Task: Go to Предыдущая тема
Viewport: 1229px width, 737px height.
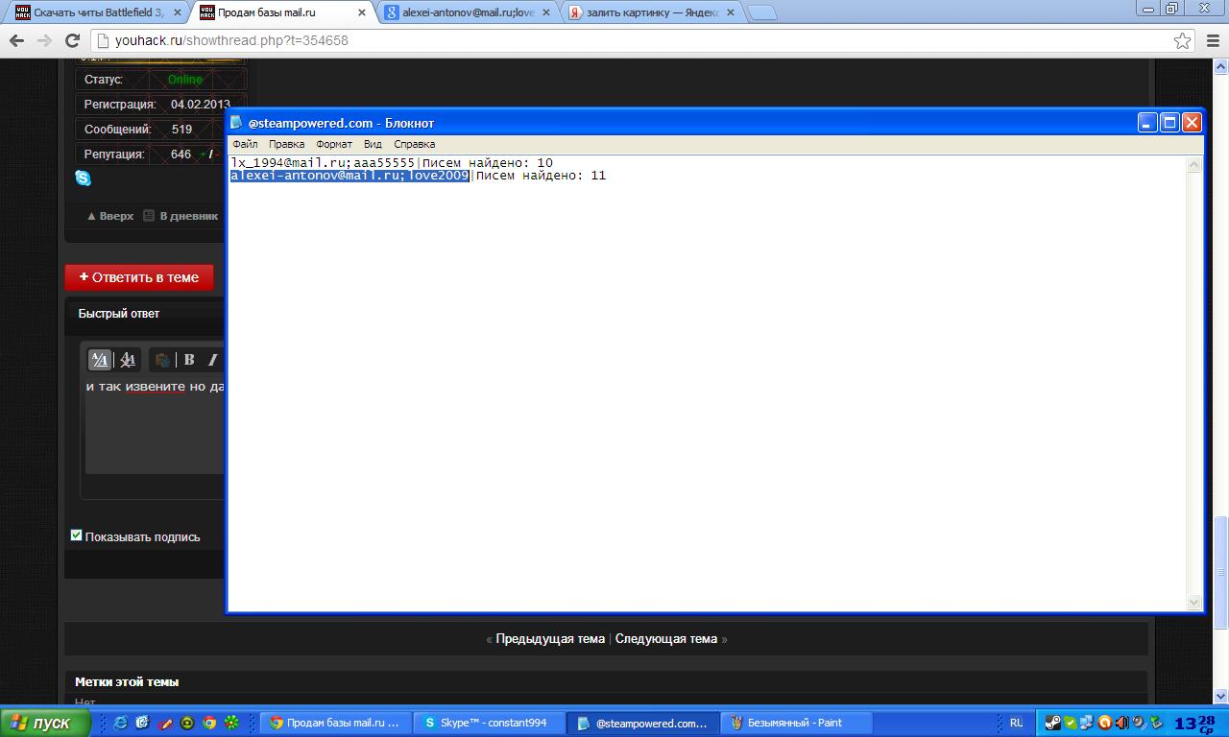Action: click(x=550, y=639)
